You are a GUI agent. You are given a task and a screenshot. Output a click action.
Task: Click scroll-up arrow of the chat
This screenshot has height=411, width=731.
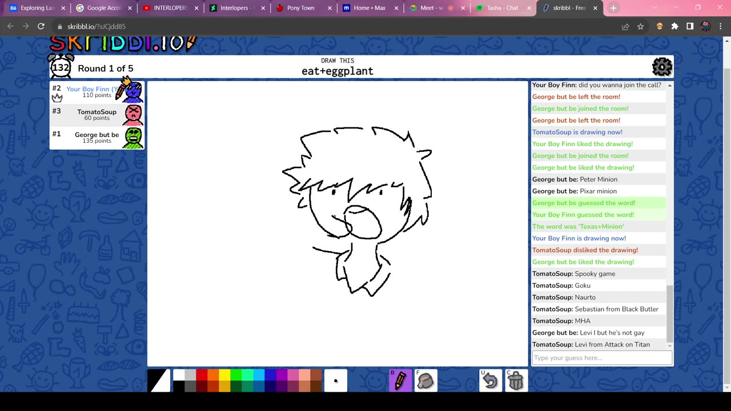click(x=669, y=85)
